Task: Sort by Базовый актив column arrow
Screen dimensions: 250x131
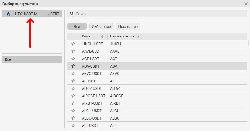Action: [x=137, y=36]
